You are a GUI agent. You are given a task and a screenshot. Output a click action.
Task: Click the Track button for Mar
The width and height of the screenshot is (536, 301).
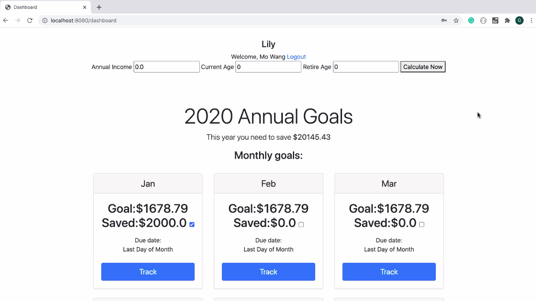click(389, 272)
